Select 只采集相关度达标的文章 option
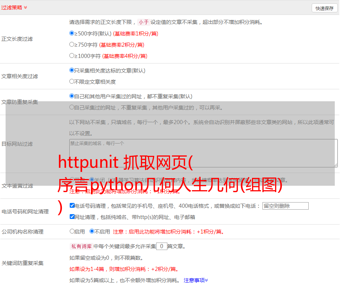 (x=72, y=70)
